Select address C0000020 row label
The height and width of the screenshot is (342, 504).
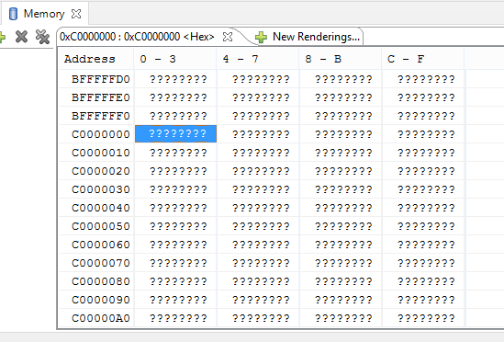tap(101, 171)
